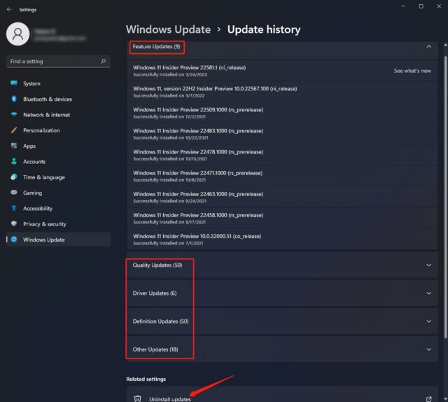Expand Driver Updates (6) chevron

(x=428, y=293)
